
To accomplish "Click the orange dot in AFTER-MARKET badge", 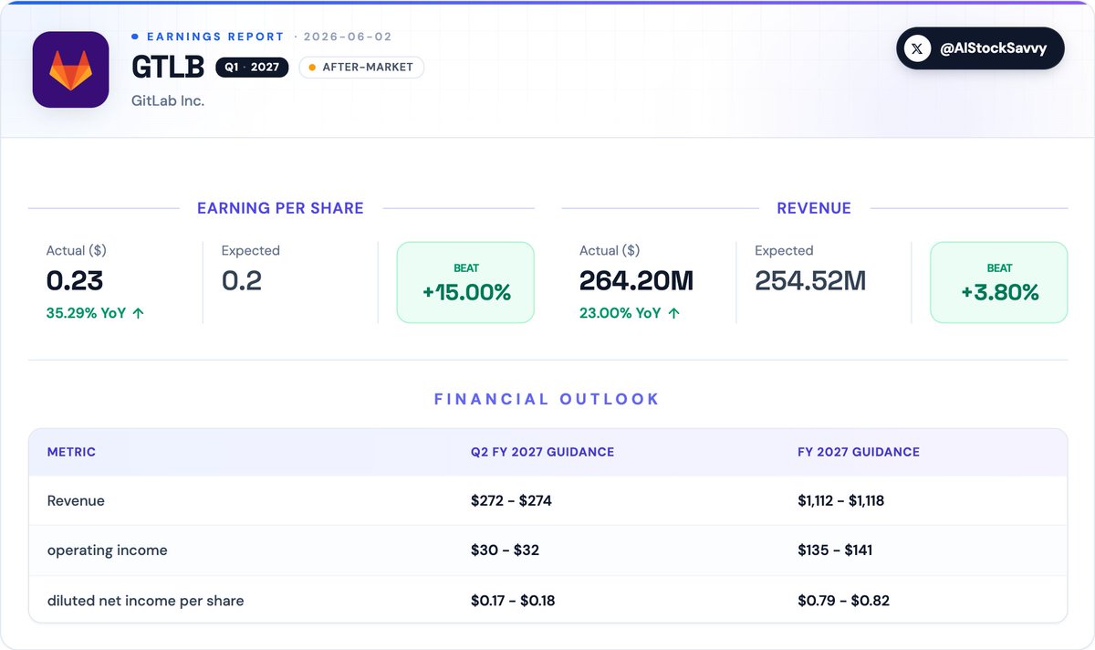I will point(312,68).
